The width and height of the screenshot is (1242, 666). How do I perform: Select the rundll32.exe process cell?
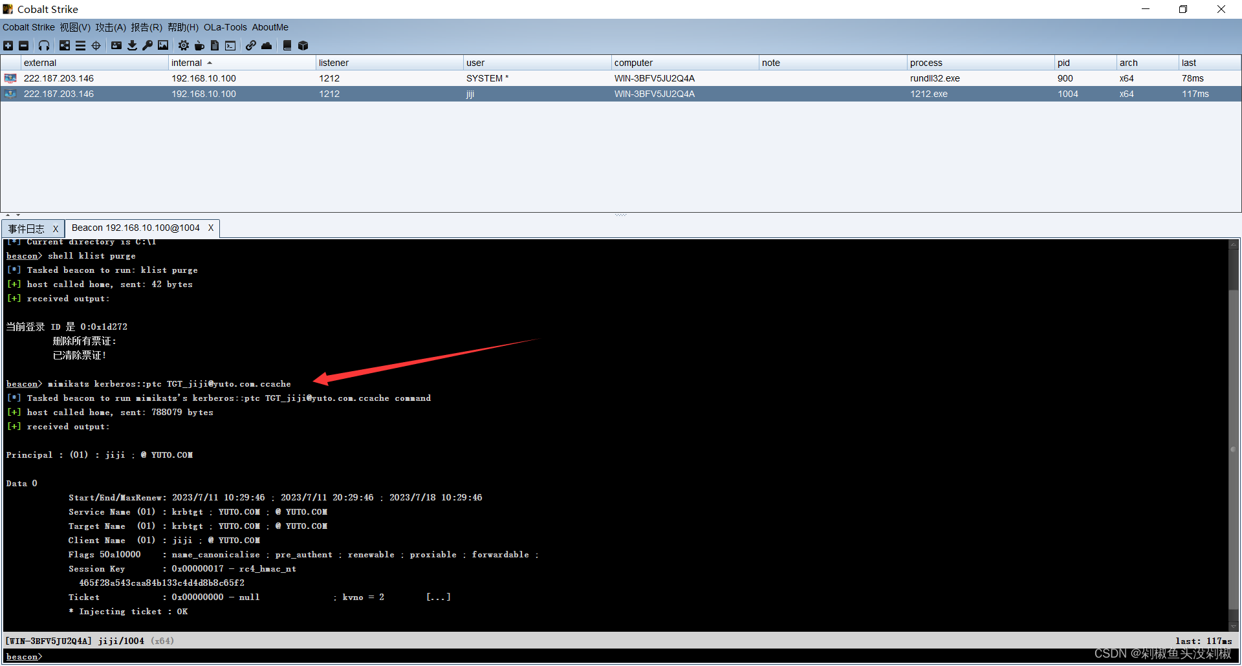981,78
